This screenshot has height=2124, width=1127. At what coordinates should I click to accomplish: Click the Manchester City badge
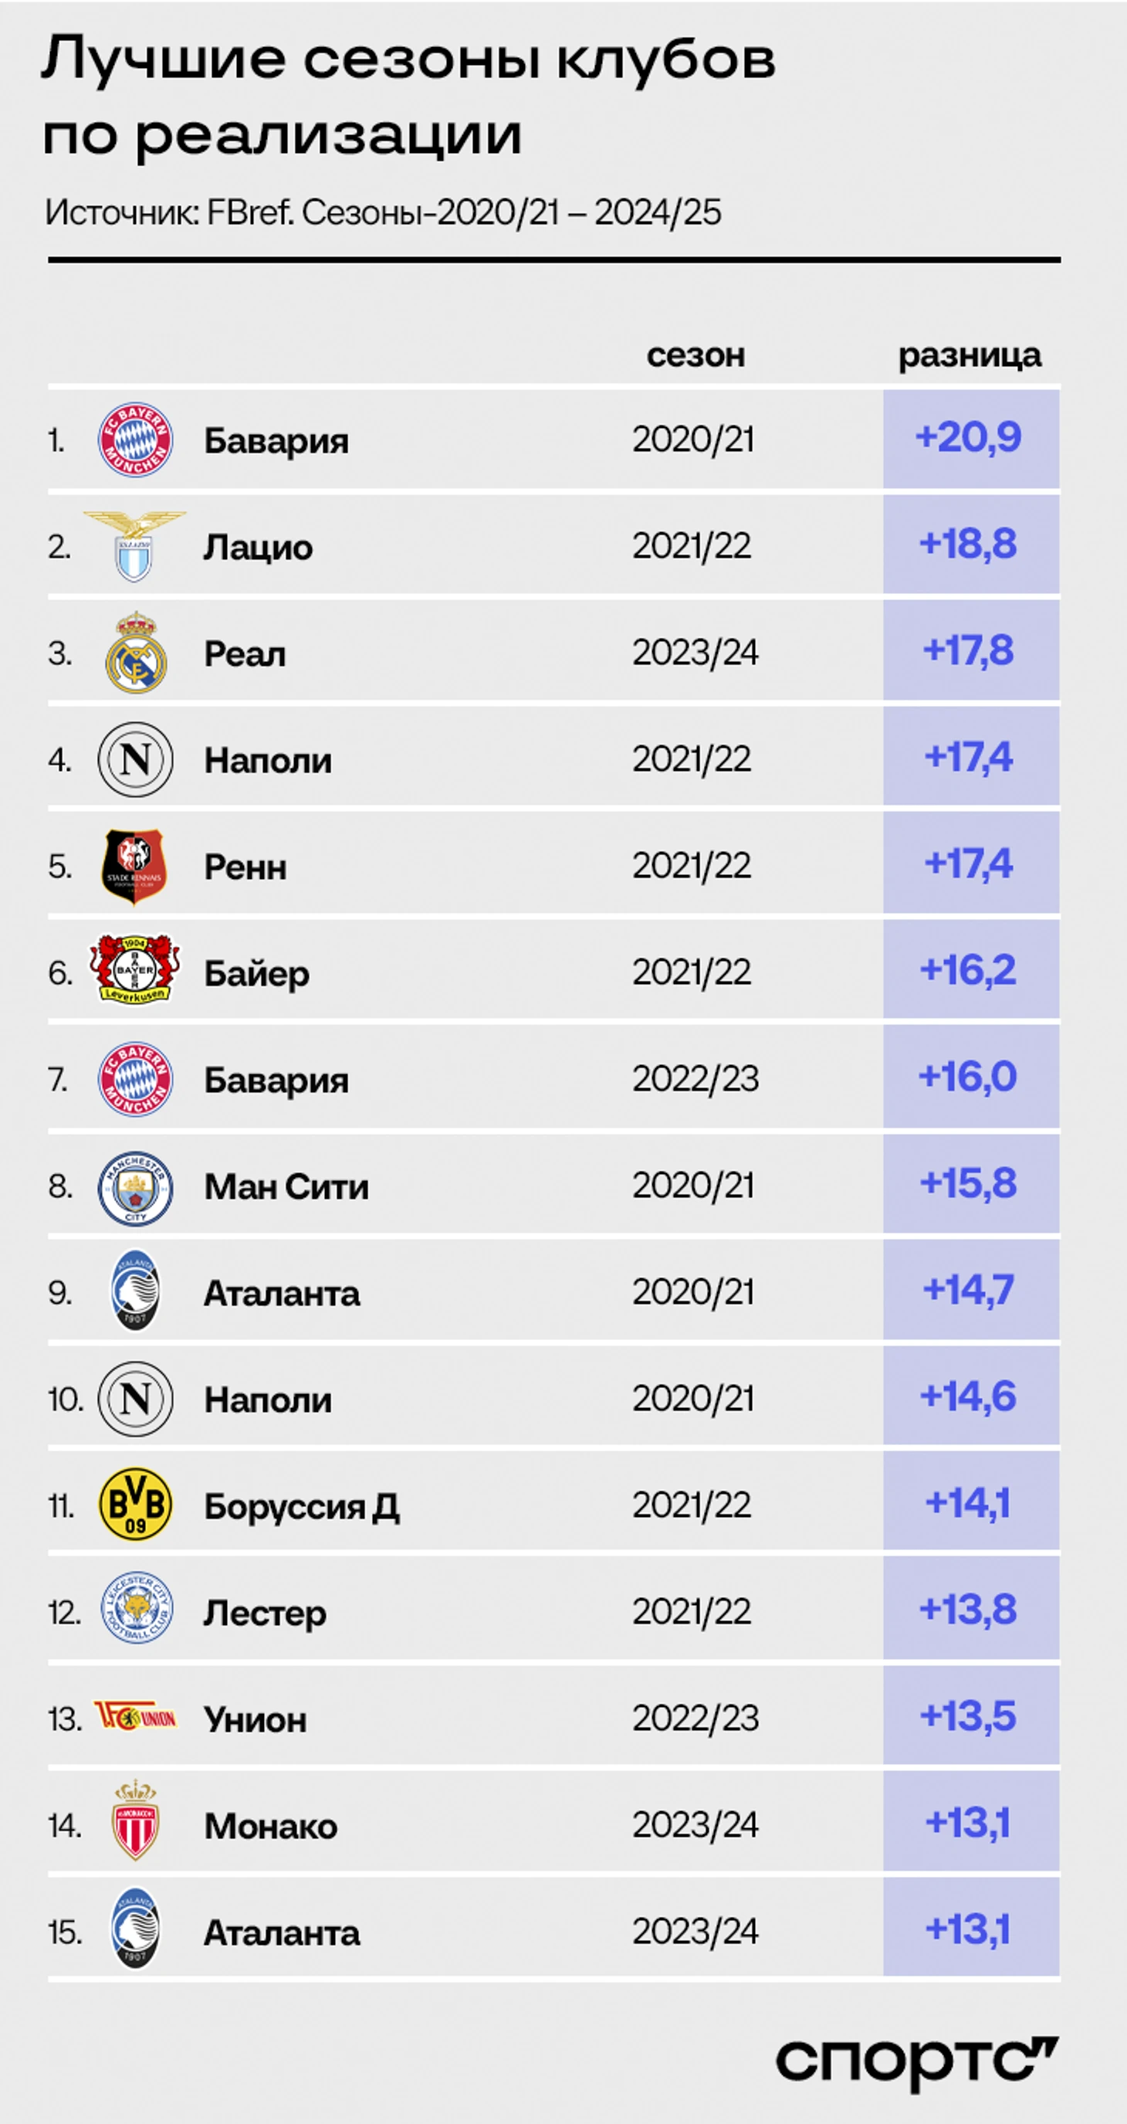click(x=135, y=1186)
